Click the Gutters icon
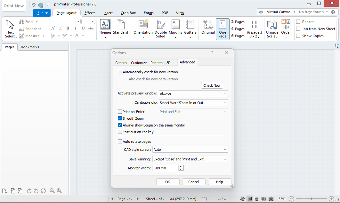The image size is (340, 203). coord(190,25)
